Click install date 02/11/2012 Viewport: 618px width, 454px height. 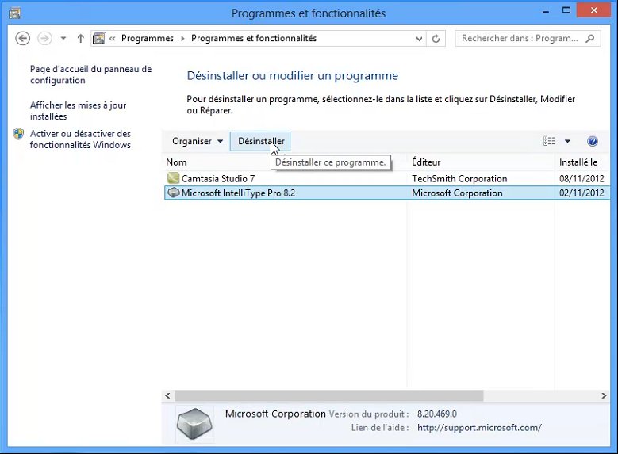click(x=582, y=193)
